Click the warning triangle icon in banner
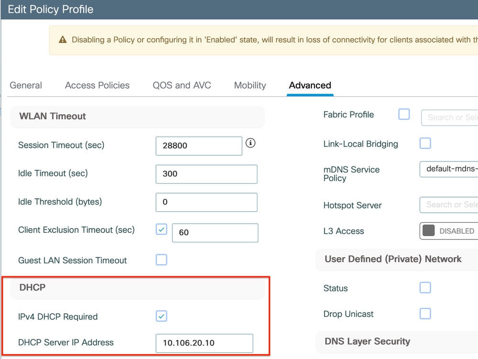Viewport: 478px width, 359px height. [x=63, y=40]
